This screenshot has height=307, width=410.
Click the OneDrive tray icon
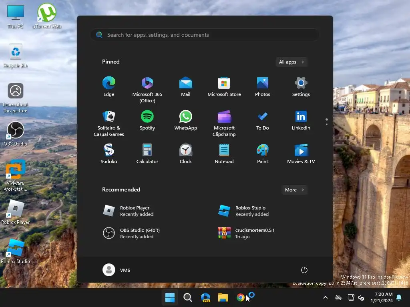[x=338, y=297]
